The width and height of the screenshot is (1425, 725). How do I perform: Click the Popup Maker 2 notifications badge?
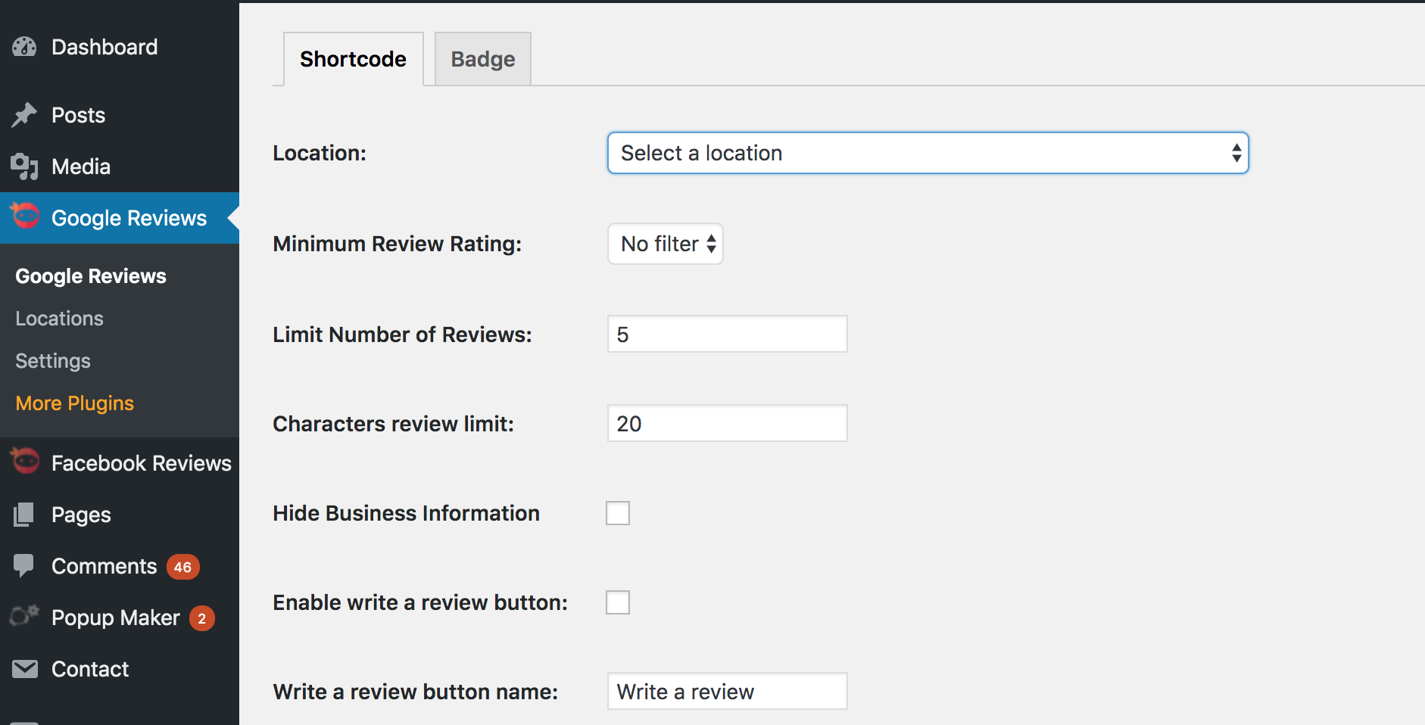[201, 618]
